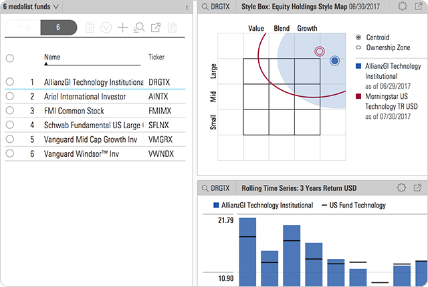
Task: Select the FMI Common Stock radio button
Action: pos(10,111)
